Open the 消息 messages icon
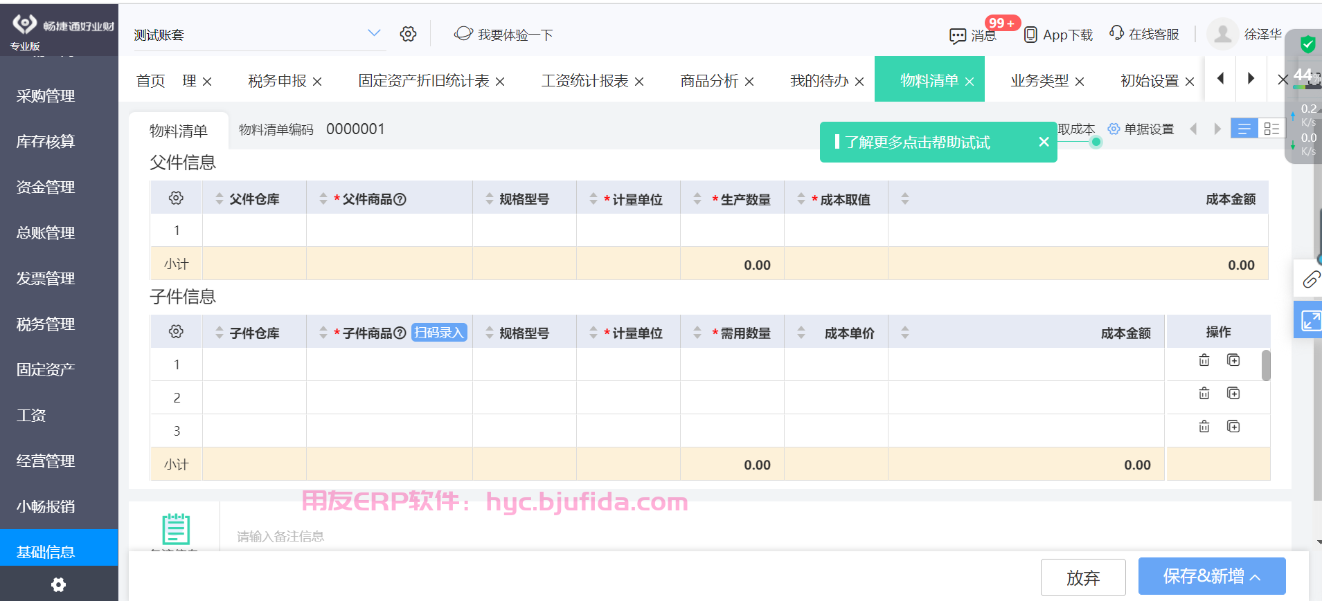The width and height of the screenshot is (1322, 601). click(958, 35)
